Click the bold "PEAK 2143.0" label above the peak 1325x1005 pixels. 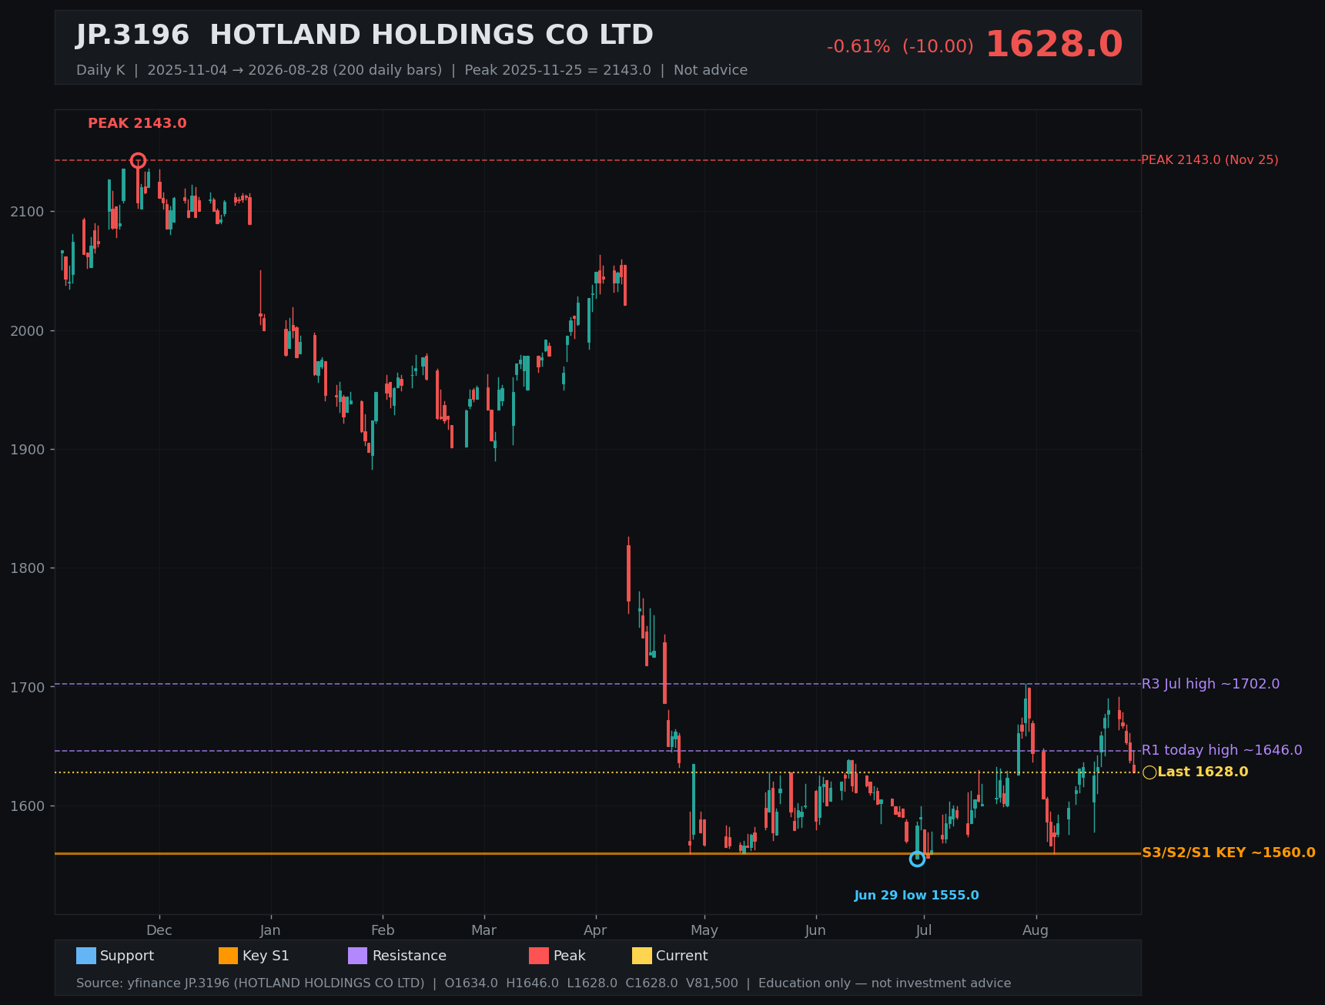coord(137,123)
